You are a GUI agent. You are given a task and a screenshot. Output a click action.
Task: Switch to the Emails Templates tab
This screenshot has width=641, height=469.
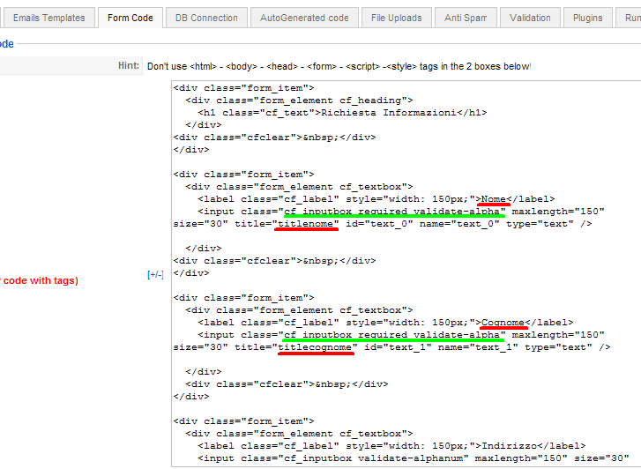click(48, 18)
